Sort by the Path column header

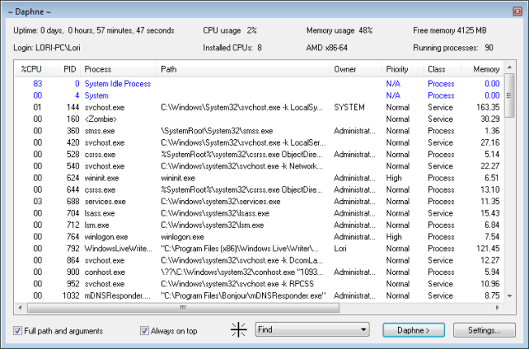tap(243, 69)
